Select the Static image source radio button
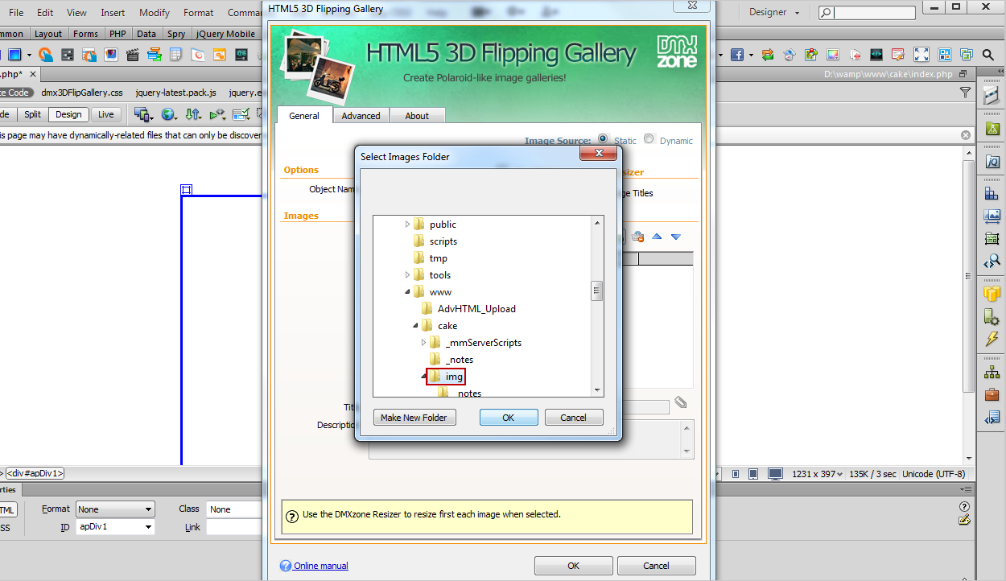The width and height of the screenshot is (1006, 581). 603,138
